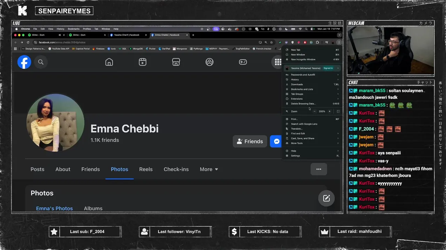Open the Reels profile tab
446x250 pixels.
click(146, 169)
